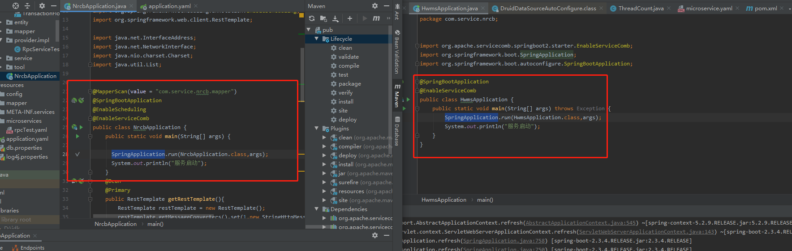Click run gutter icon beside HwmsApplication class
The width and height of the screenshot is (792, 251).
408,100
